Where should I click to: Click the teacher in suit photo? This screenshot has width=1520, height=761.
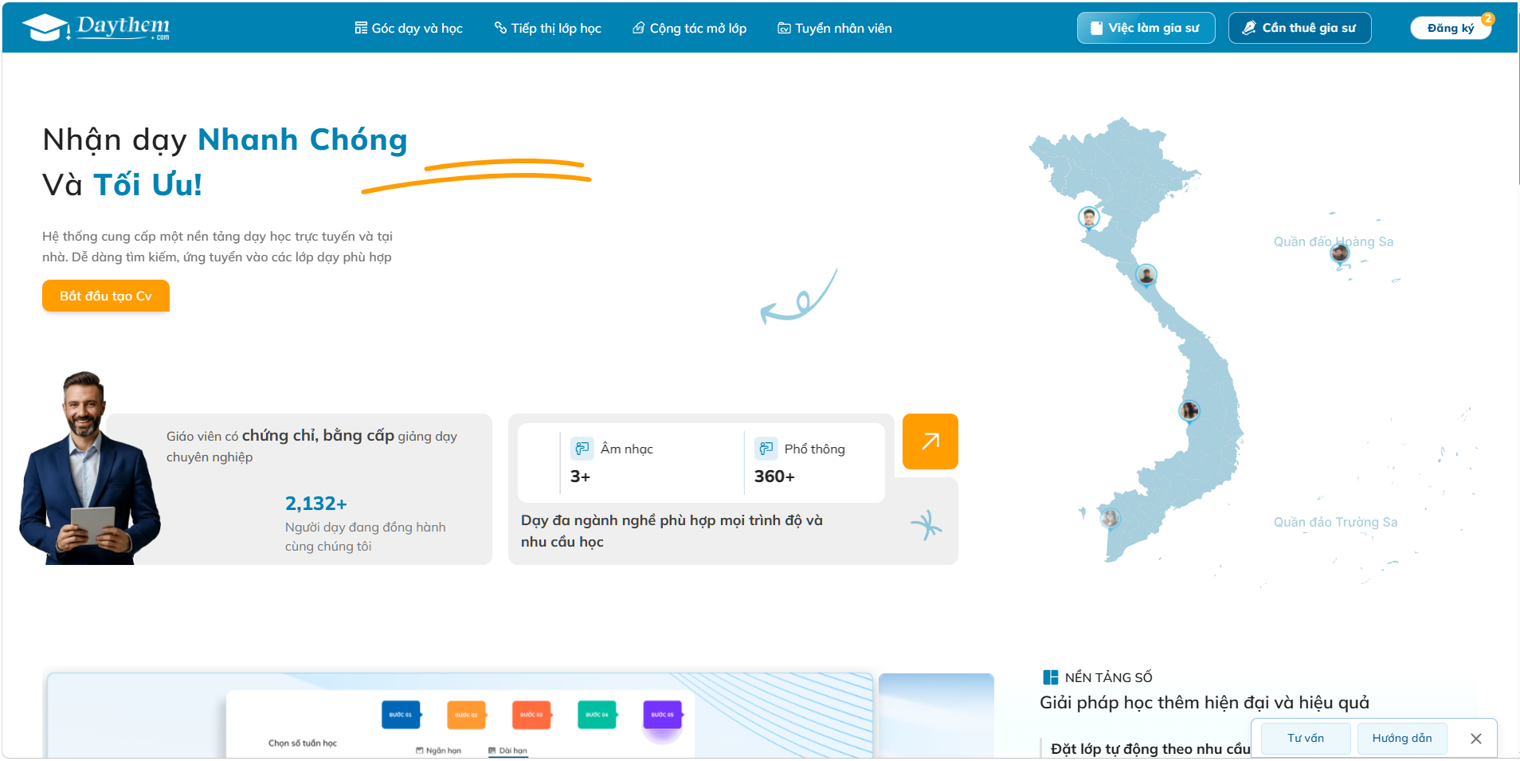point(90,469)
